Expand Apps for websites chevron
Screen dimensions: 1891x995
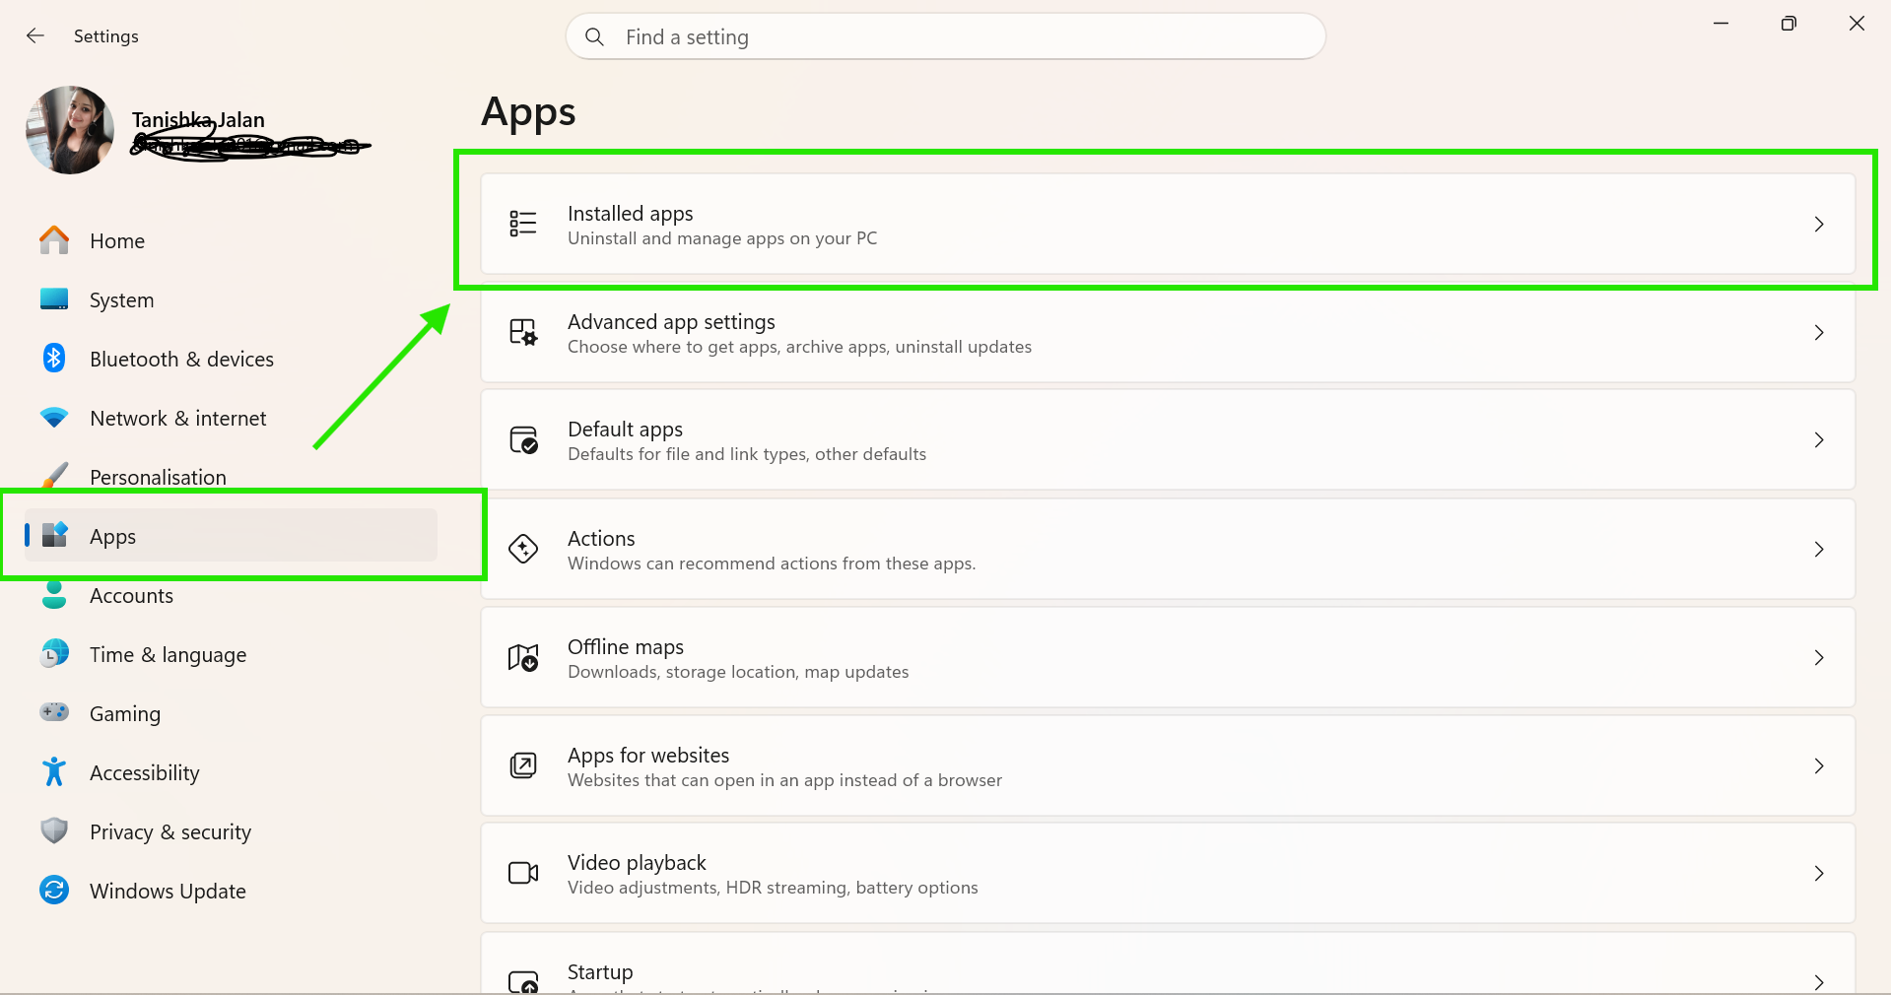(1819, 766)
